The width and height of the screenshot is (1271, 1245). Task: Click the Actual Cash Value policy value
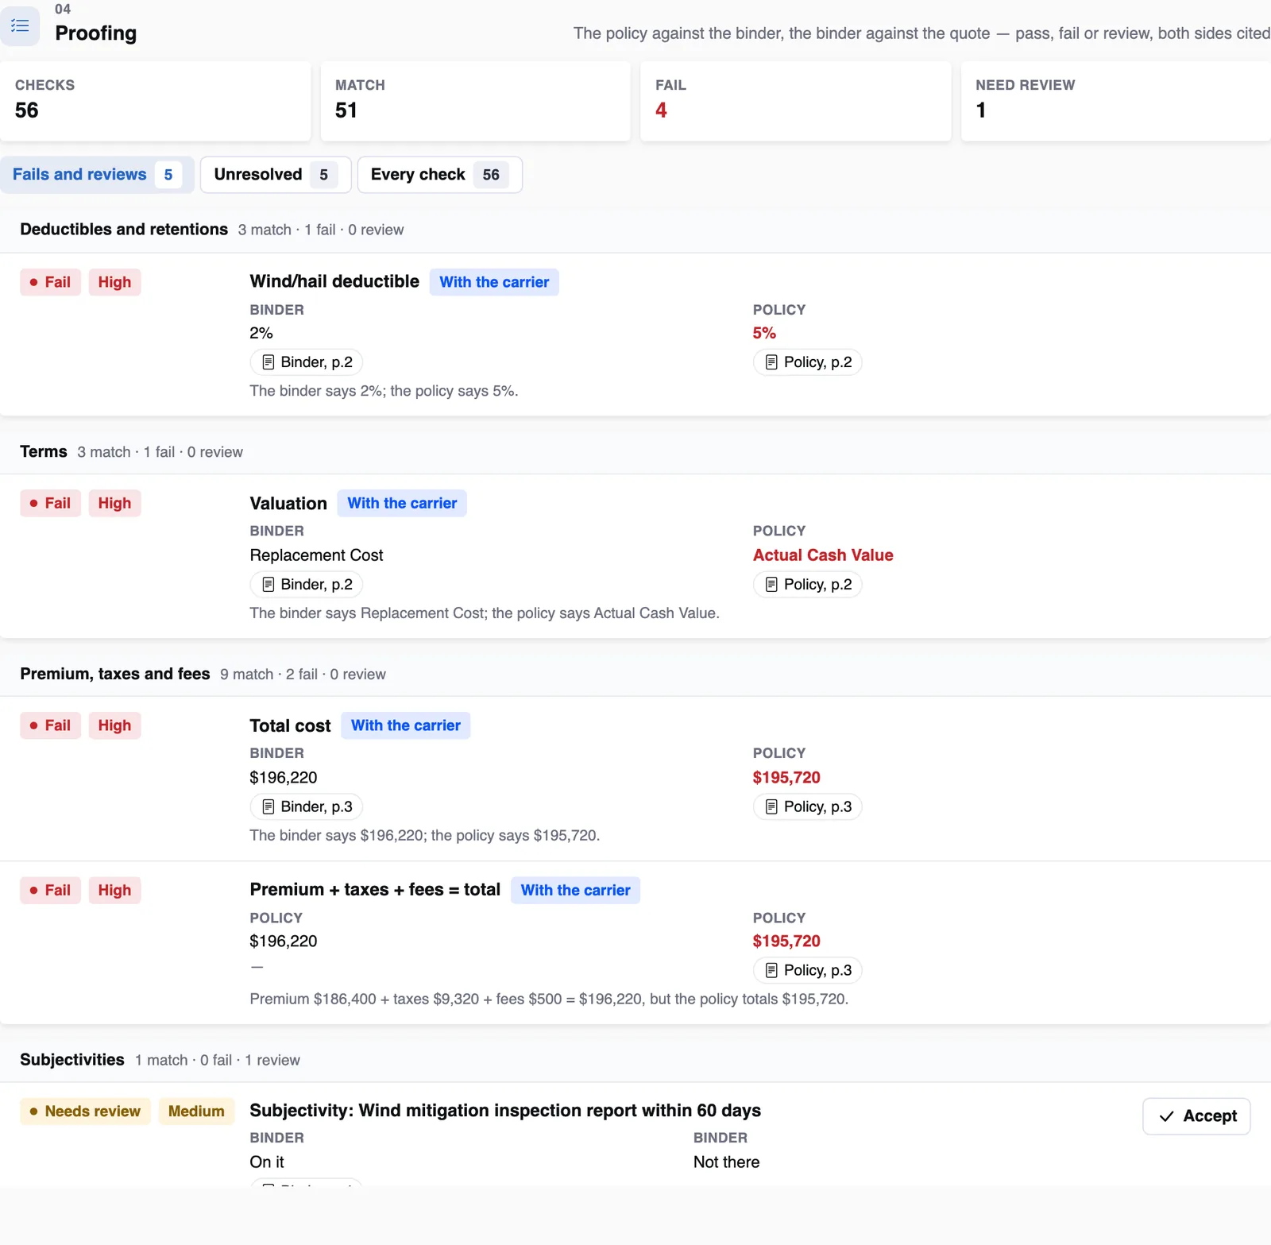(823, 555)
